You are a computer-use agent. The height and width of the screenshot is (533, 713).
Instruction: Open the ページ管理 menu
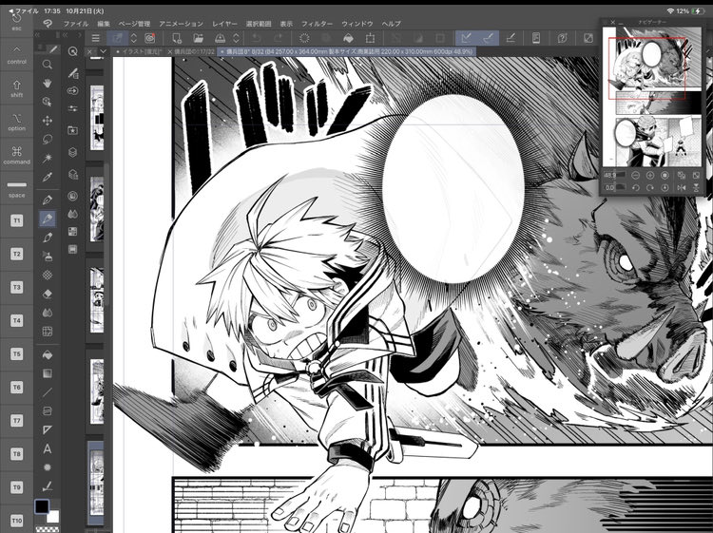point(134,24)
